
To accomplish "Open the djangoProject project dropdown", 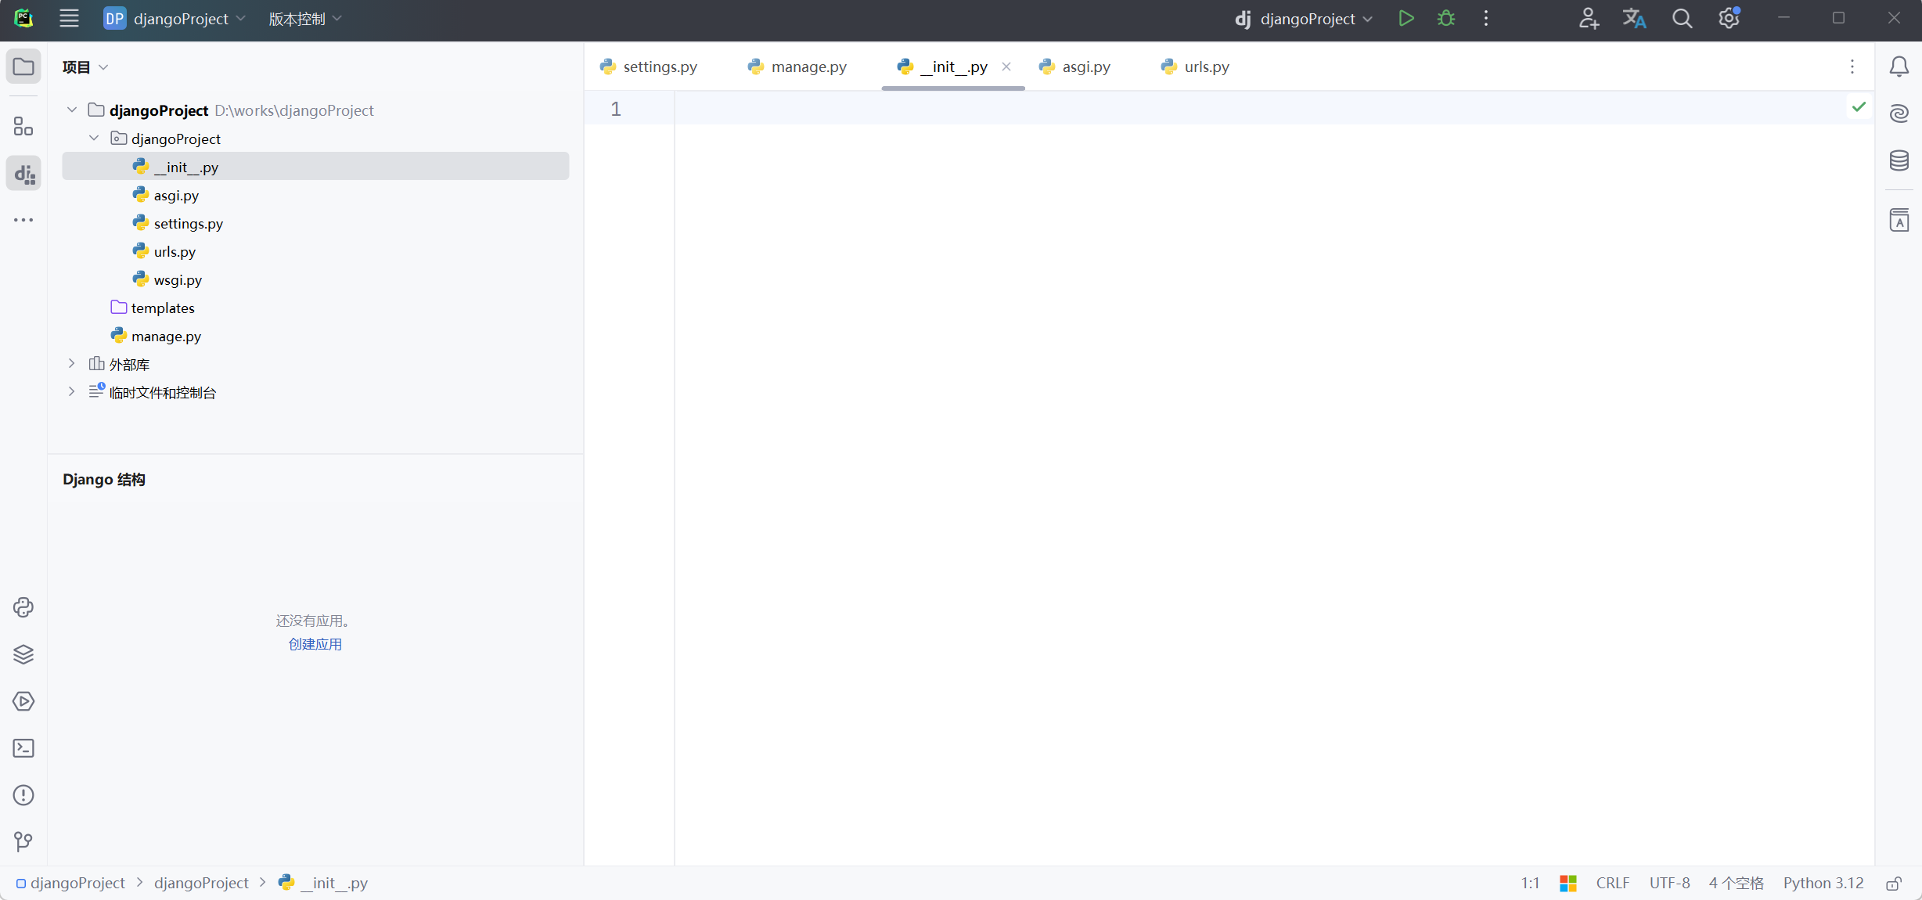I will [x=175, y=19].
